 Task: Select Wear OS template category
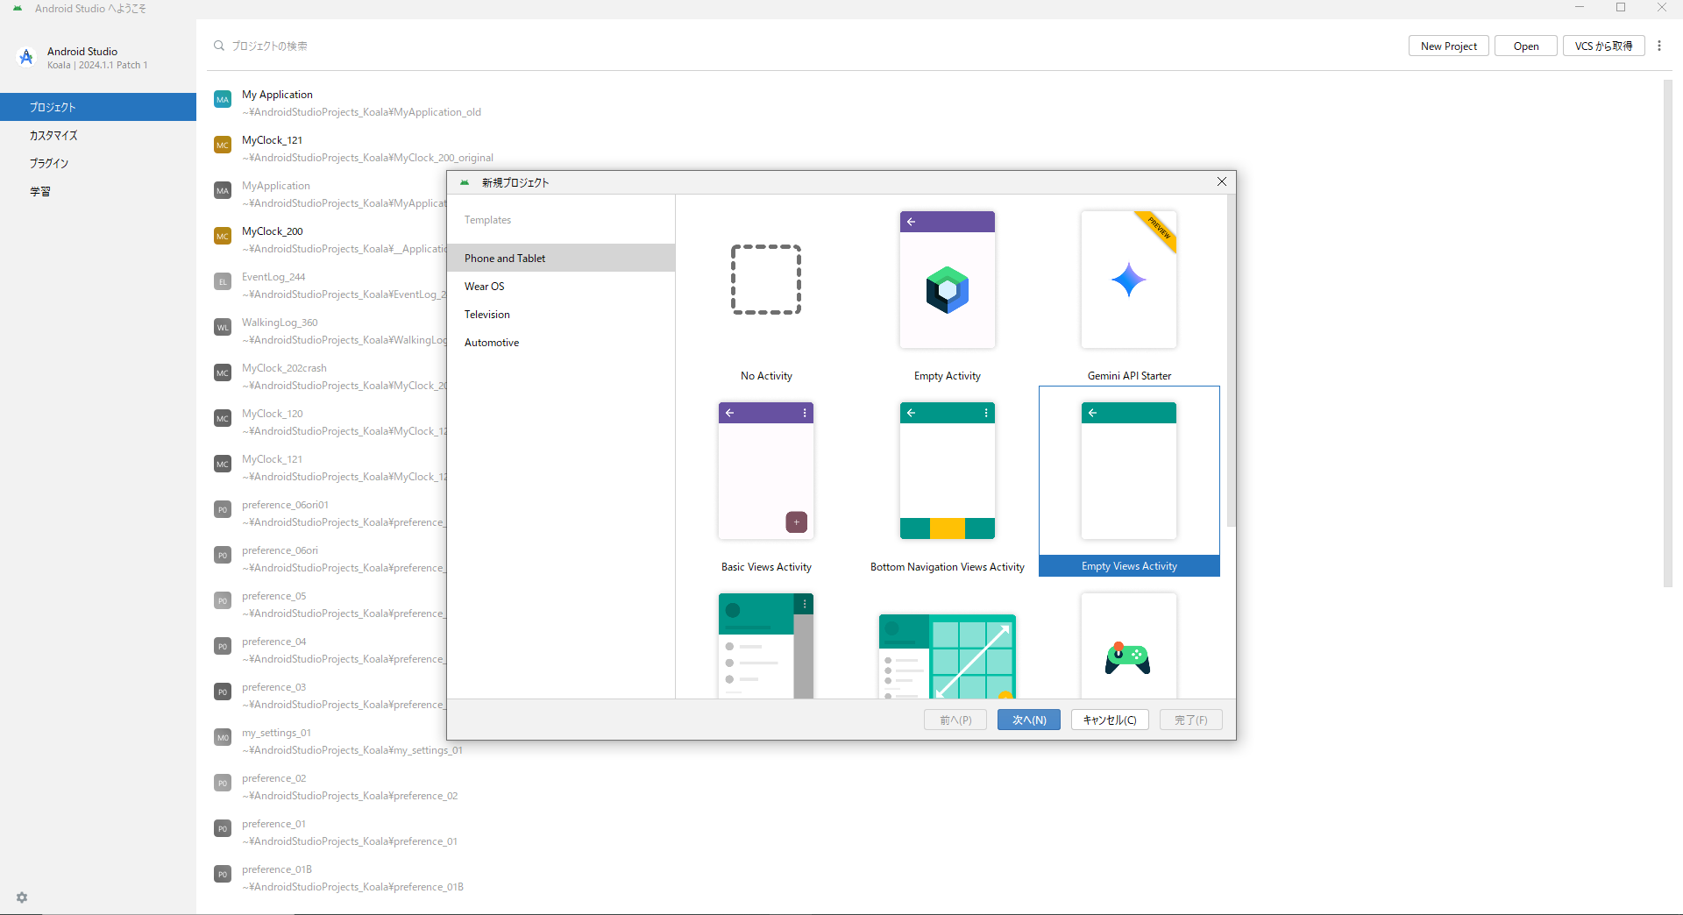pos(485,287)
